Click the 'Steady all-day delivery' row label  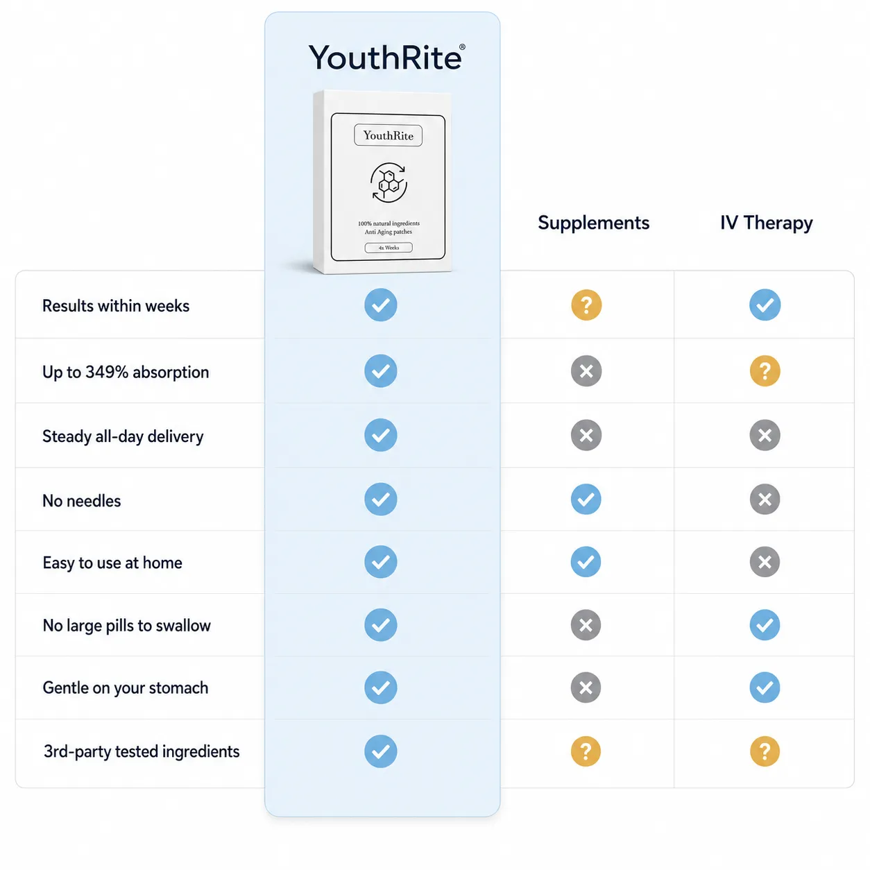[123, 436]
